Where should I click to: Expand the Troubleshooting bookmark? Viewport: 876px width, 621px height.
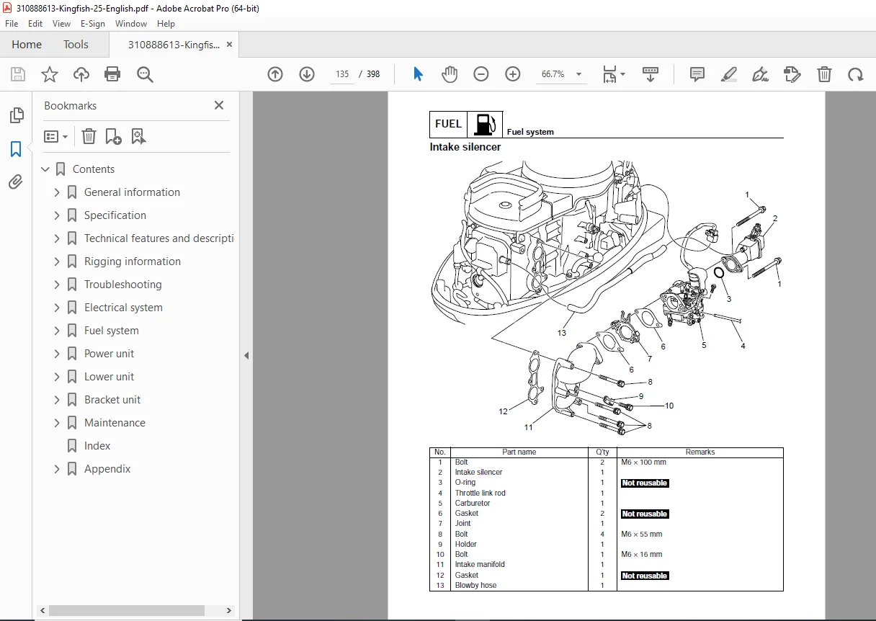57,285
